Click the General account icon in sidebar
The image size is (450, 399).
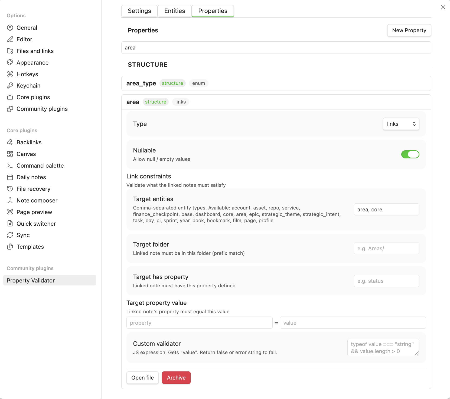click(10, 28)
